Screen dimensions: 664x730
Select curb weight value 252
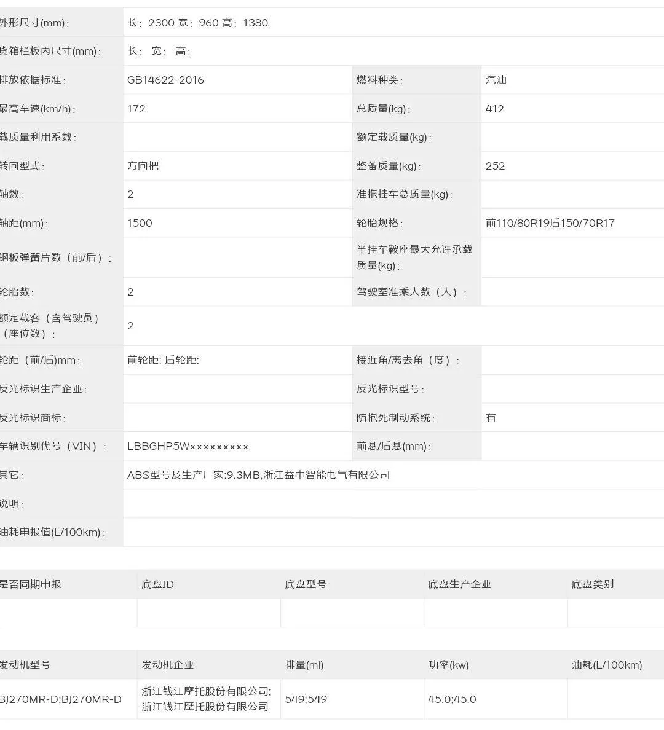495,166
